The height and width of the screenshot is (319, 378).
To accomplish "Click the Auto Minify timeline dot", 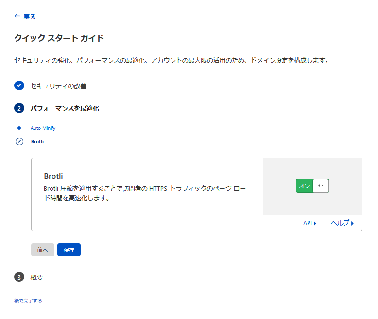I will point(19,128).
